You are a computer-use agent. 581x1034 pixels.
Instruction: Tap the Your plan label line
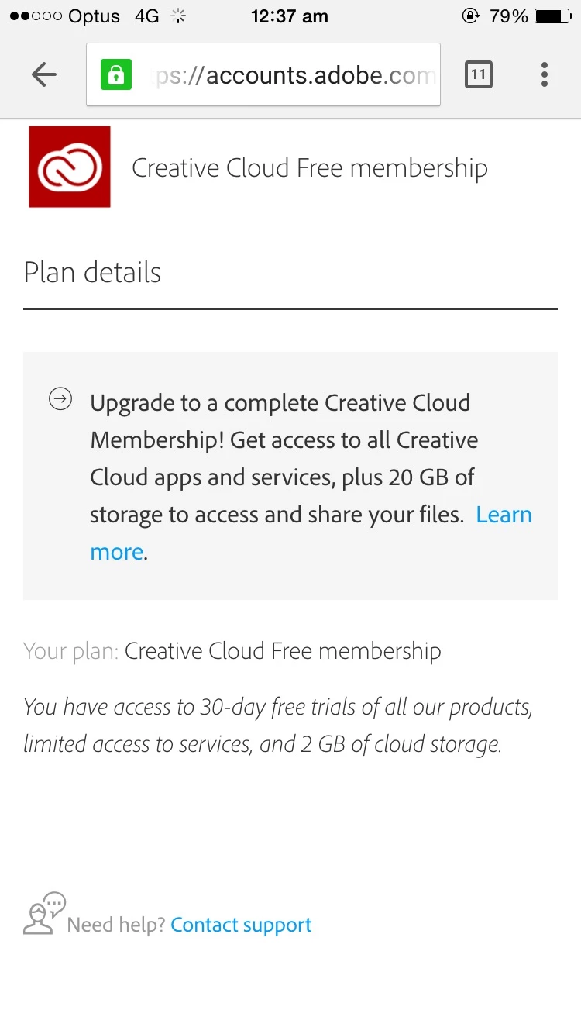point(232,651)
